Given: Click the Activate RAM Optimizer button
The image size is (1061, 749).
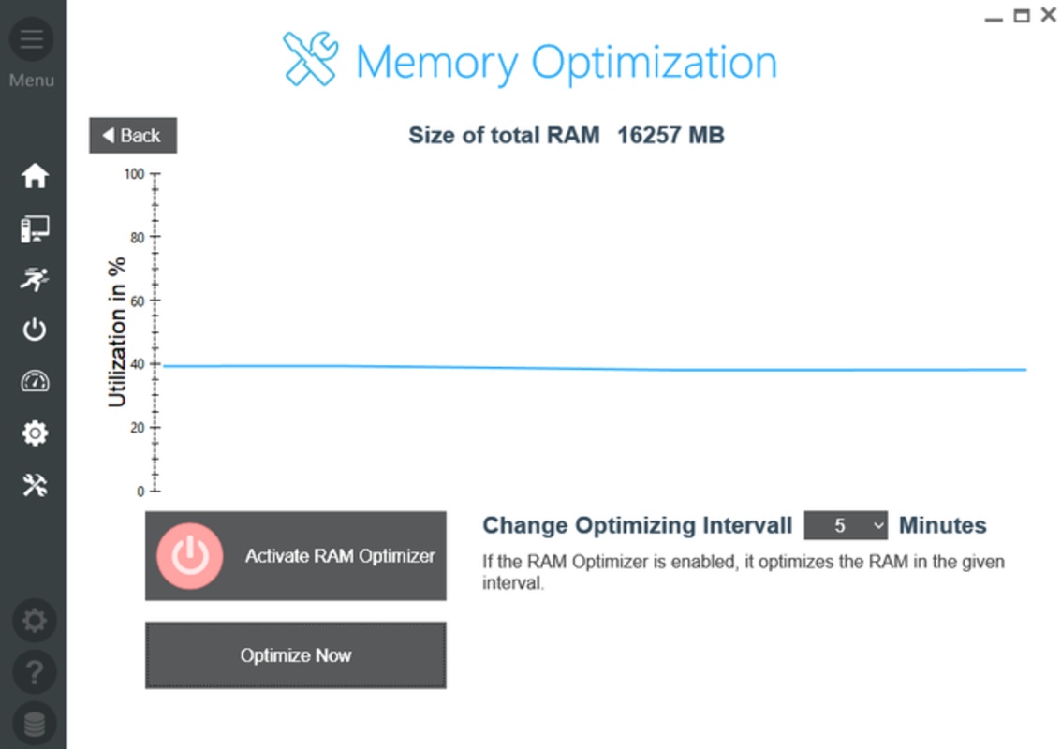Looking at the screenshot, I should pos(296,555).
